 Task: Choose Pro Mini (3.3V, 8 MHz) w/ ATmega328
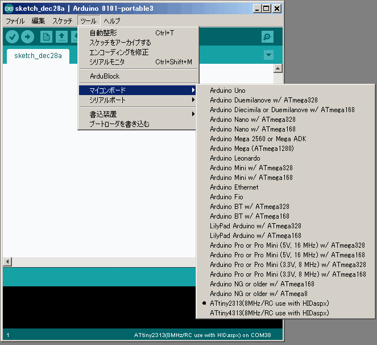(x=285, y=264)
